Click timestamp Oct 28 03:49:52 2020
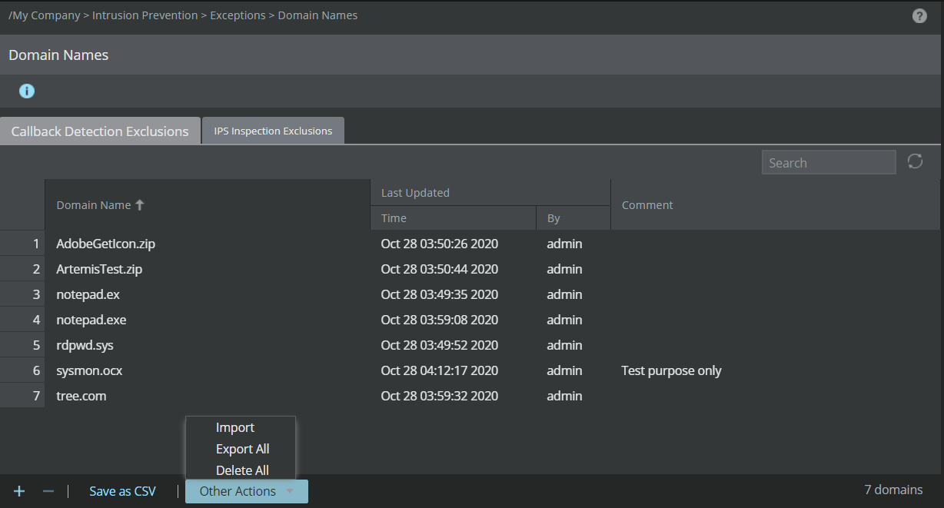Viewport: 944px width, 508px height. (440, 345)
